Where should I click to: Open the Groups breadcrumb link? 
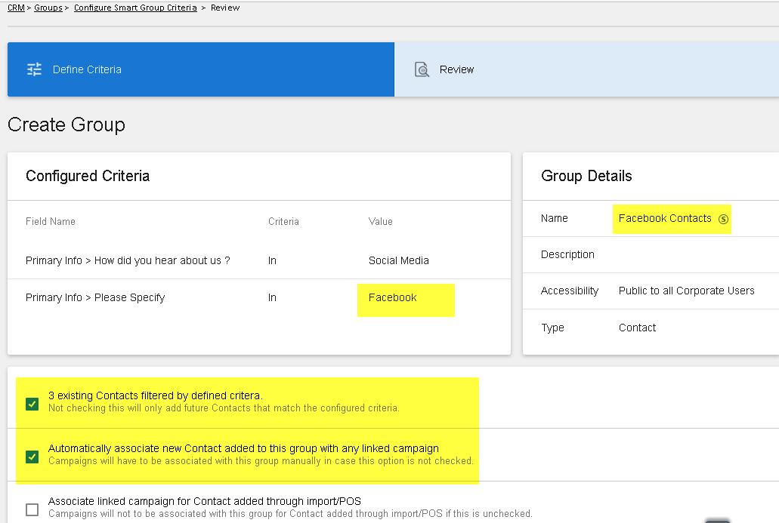(48, 8)
